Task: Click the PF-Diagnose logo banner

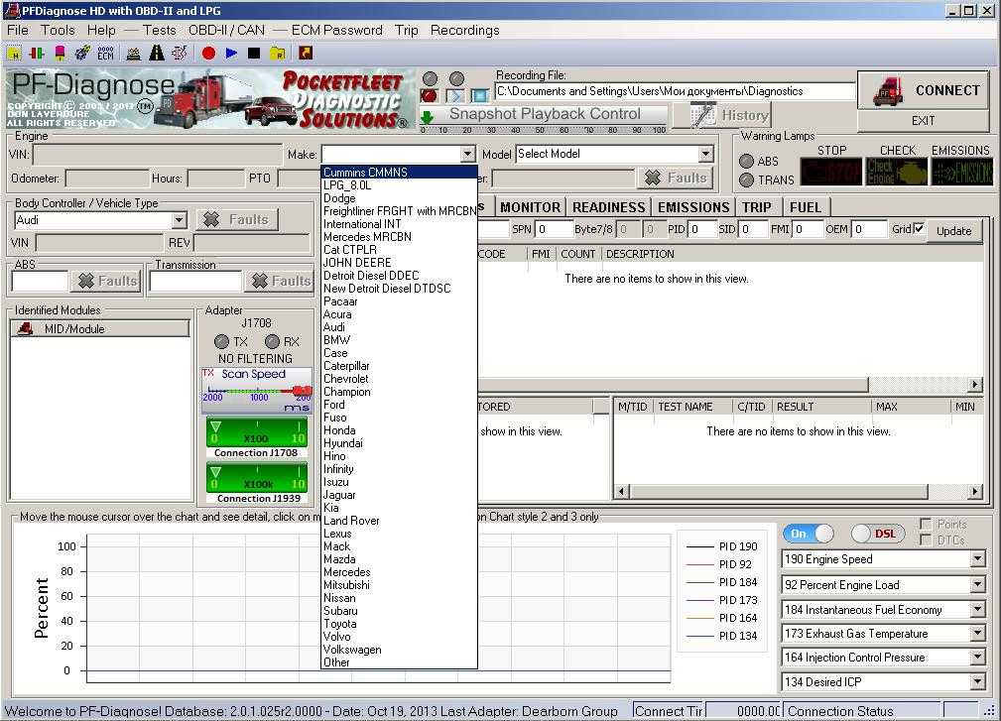Action: click(x=208, y=99)
